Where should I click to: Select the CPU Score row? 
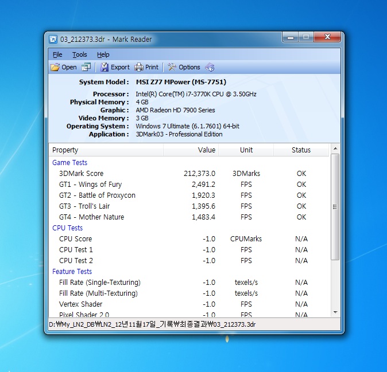tap(189, 238)
